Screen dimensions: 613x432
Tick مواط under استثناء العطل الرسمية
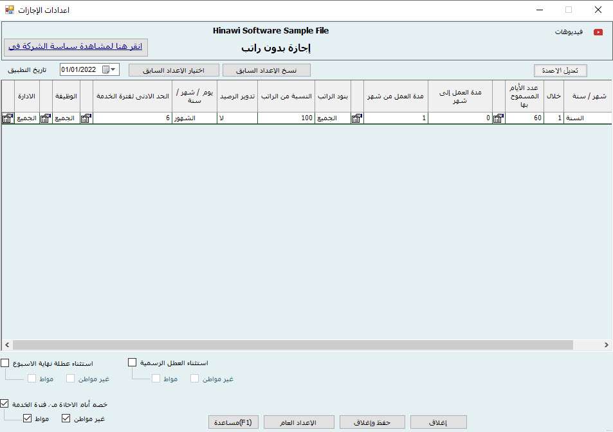[x=156, y=379]
